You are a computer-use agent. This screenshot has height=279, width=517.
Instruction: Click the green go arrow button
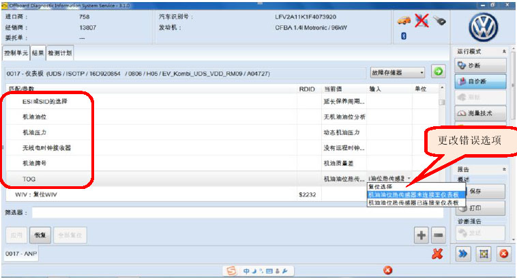pos(438,71)
